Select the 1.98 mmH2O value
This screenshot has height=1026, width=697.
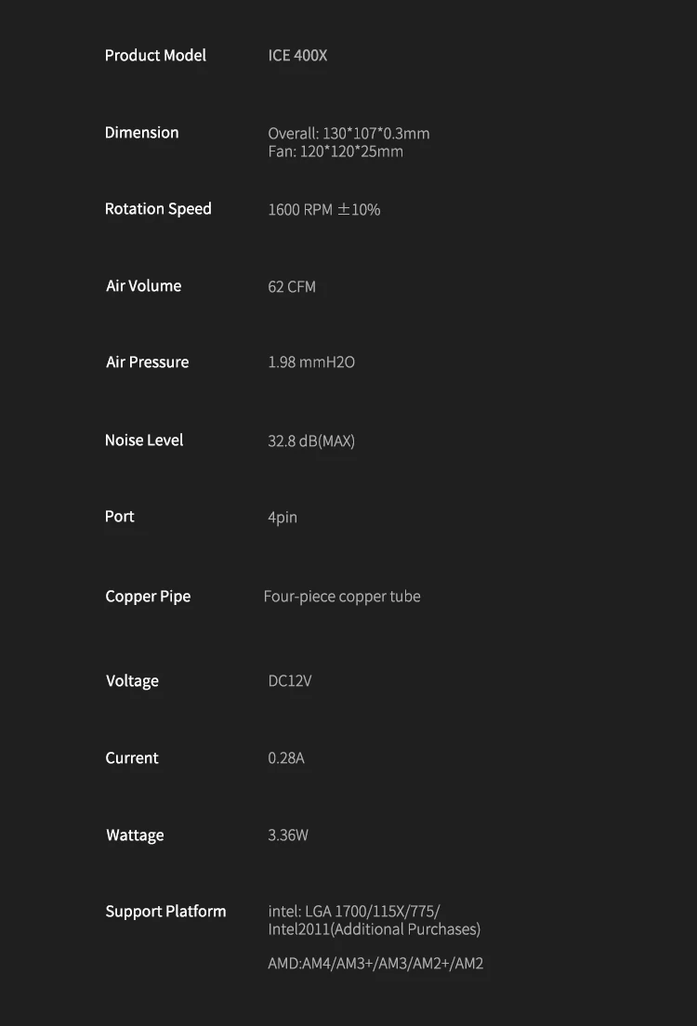click(311, 362)
